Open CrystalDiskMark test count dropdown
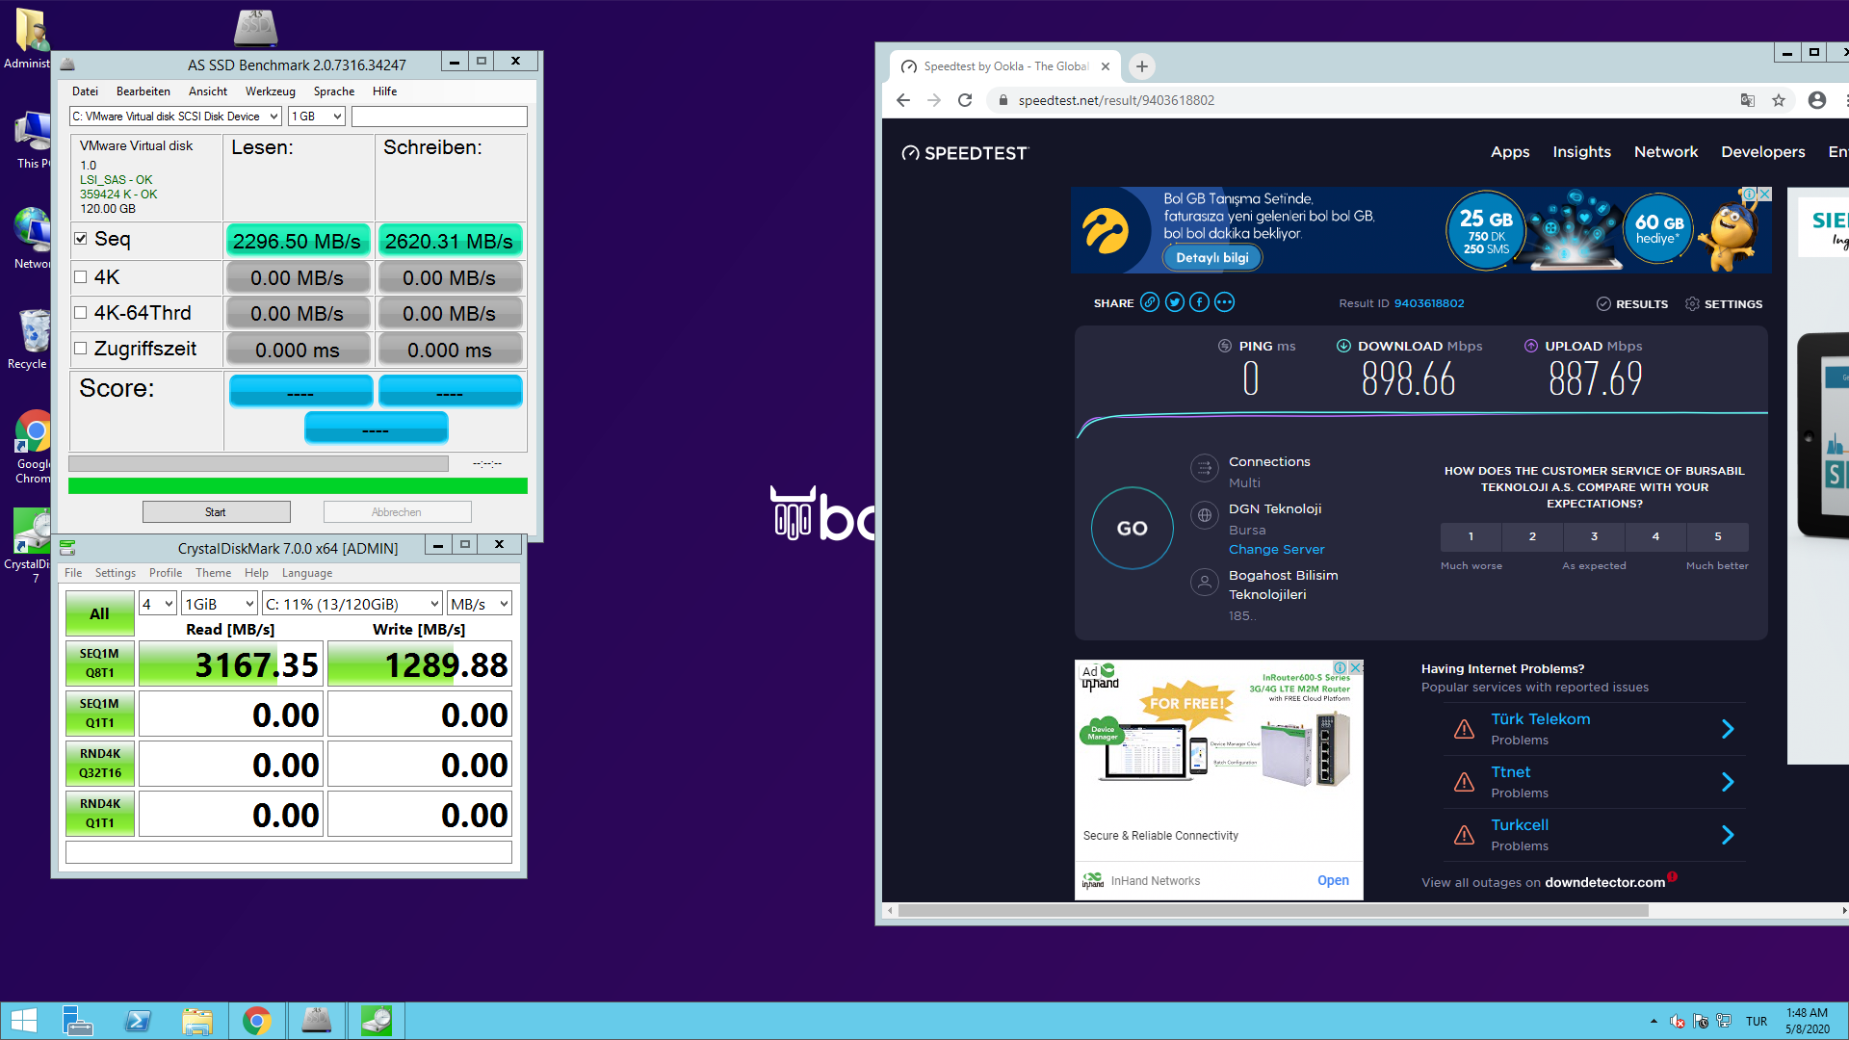 [x=158, y=604]
